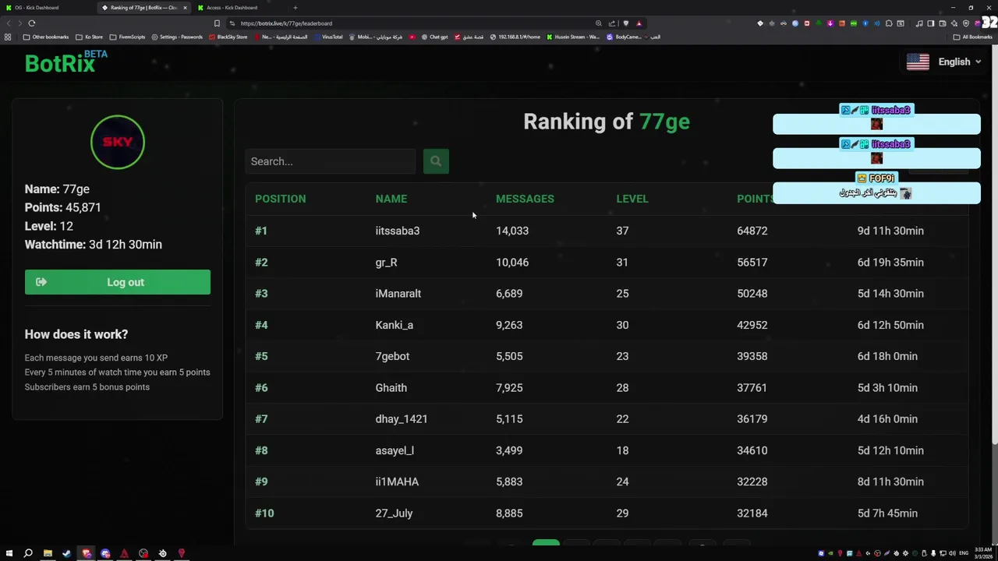Screen dimensions: 998x561
Task: Open BodyCame bookmark
Action: click(x=625, y=37)
